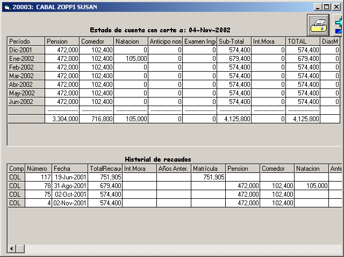Click the cyan arrow exit icon
This screenshot has height=257, width=344.
point(339,25)
